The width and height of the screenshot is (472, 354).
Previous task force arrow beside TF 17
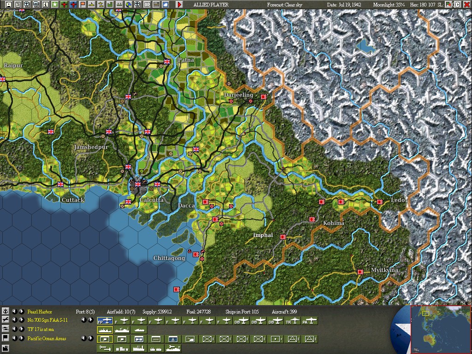pyautogui.click(x=14, y=329)
